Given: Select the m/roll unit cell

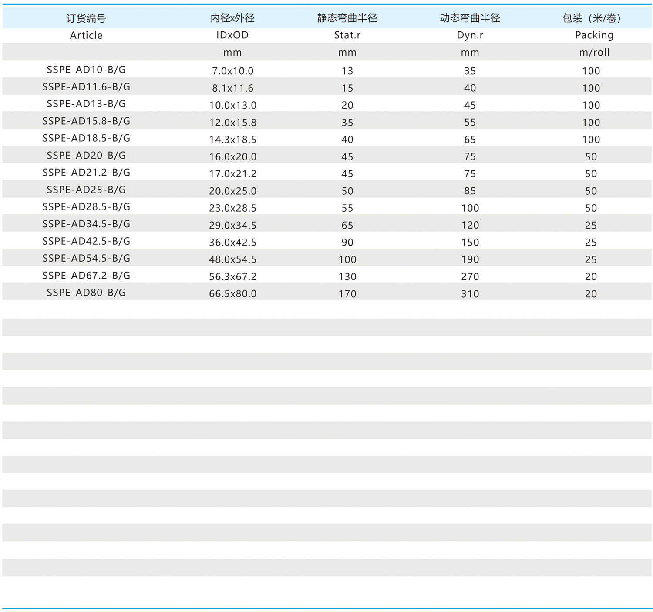Looking at the screenshot, I should pos(594,53).
